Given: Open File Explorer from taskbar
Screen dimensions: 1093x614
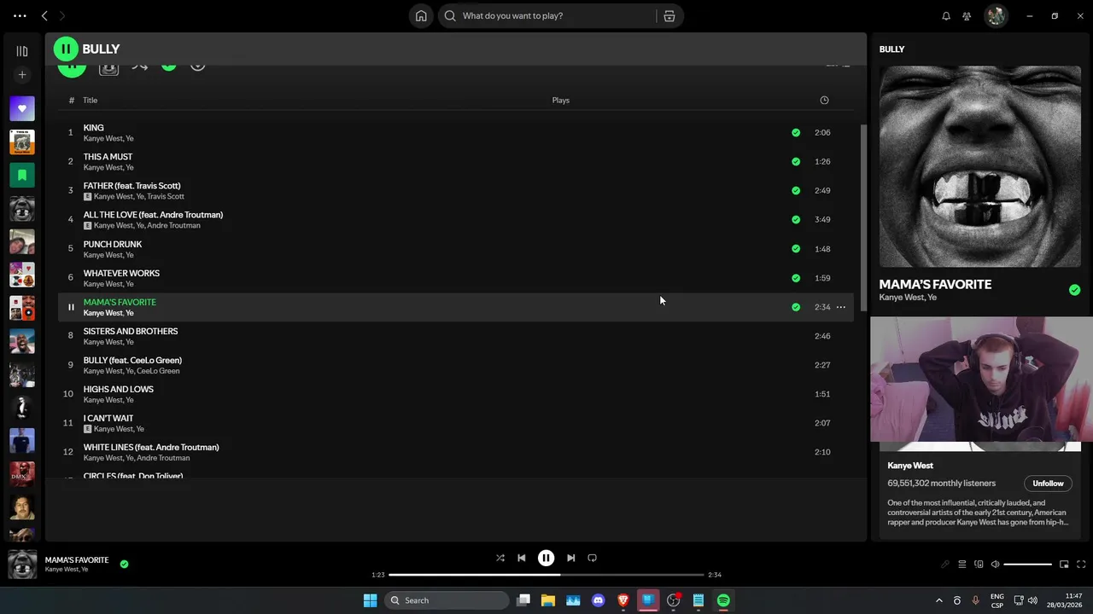Looking at the screenshot, I should pos(548,600).
